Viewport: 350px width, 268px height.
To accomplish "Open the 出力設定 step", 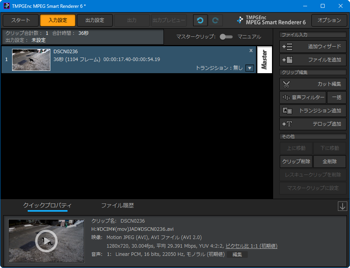I will click(95, 20).
